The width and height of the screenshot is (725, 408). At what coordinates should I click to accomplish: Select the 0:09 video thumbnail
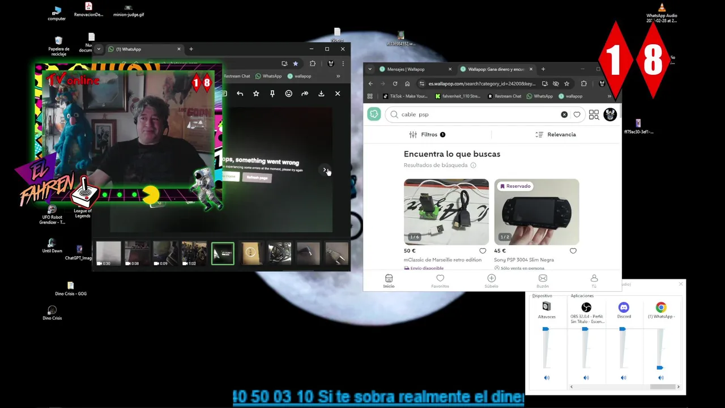(165, 254)
